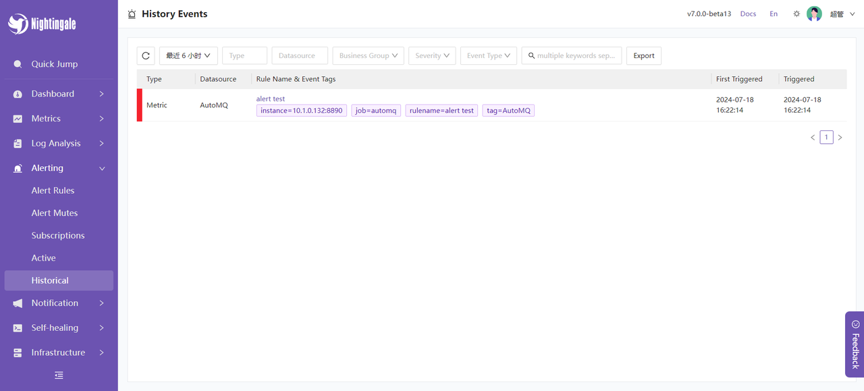Open the user avatar menu
Viewport: 864px width, 391px height.
(814, 14)
